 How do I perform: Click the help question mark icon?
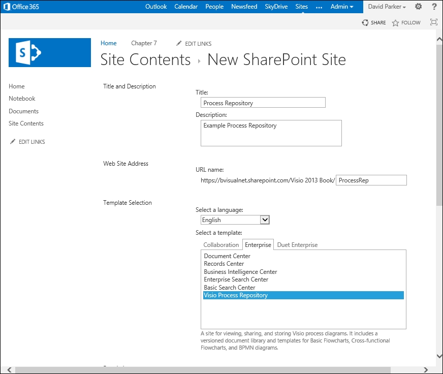(434, 7)
